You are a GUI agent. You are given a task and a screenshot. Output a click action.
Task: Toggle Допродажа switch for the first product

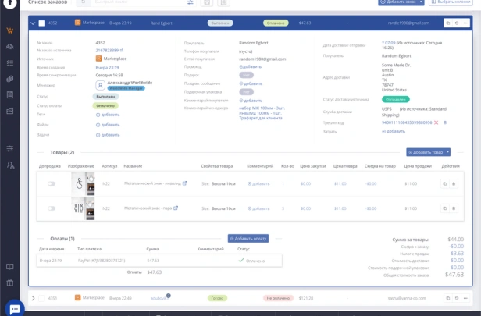[52, 184]
